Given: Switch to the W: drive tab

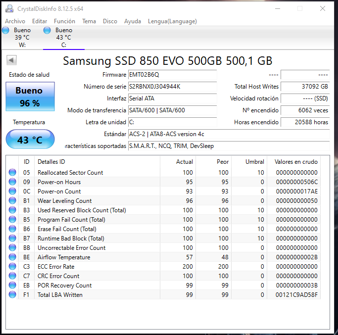Looking at the screenshot, I should pos(22,38).
